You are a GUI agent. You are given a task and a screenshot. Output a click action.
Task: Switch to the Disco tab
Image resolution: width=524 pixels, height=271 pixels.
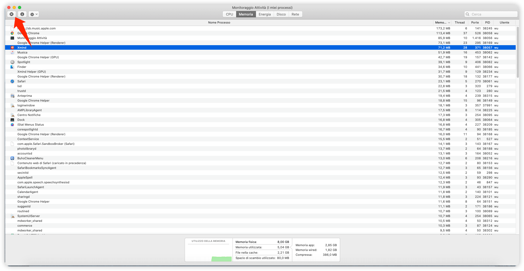281,14
